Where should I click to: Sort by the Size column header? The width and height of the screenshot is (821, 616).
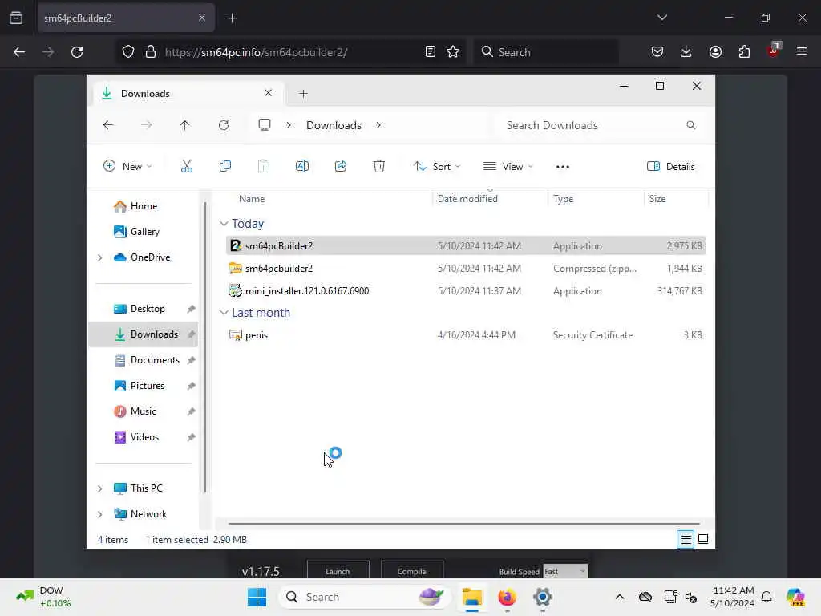click(657, 199)
